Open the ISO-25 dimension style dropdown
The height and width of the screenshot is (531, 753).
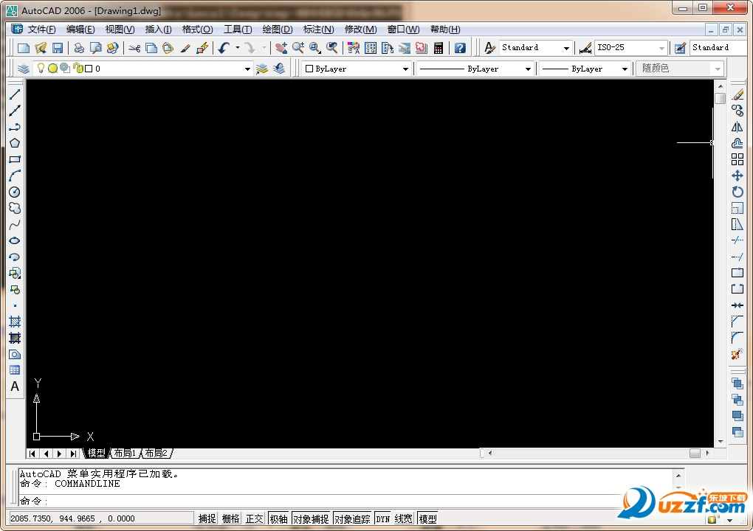661,47
